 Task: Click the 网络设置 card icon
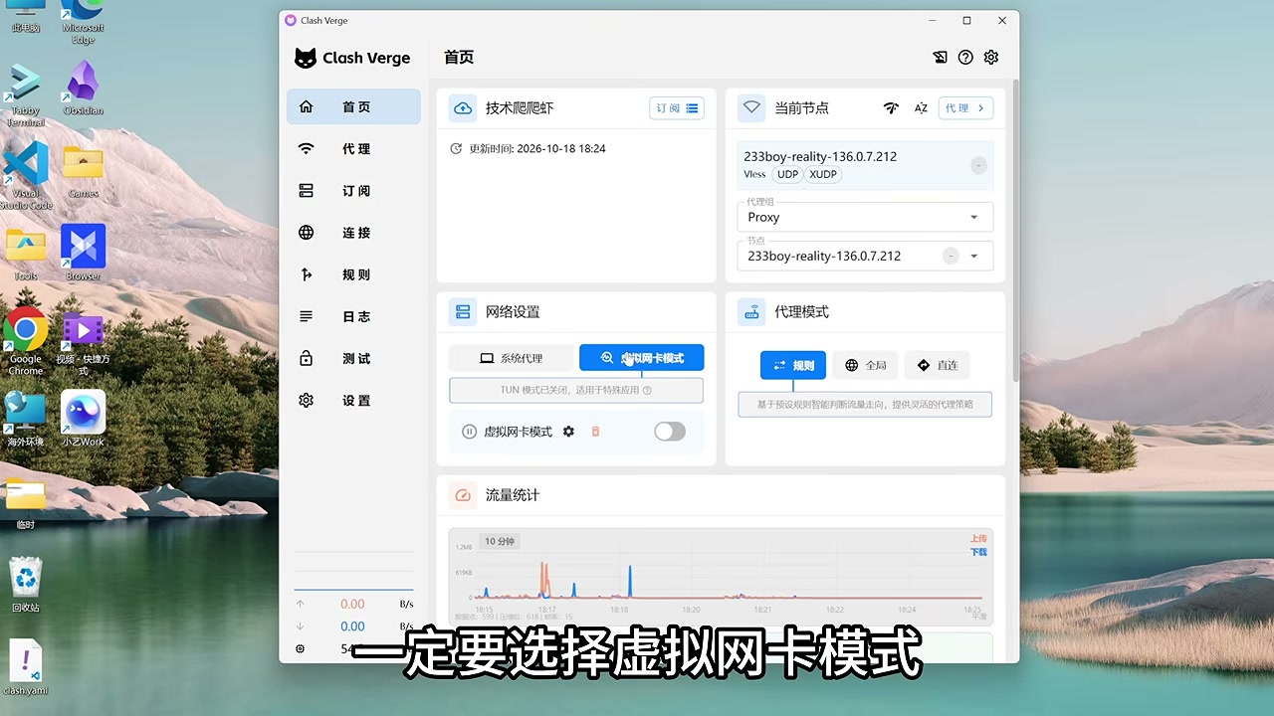pos(463,311)
